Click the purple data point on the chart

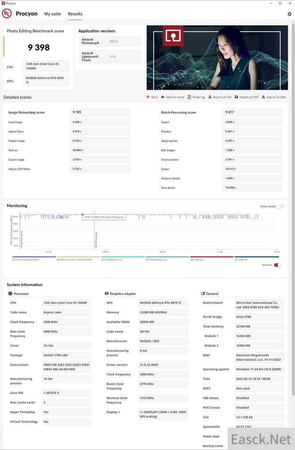click(83, 214)
